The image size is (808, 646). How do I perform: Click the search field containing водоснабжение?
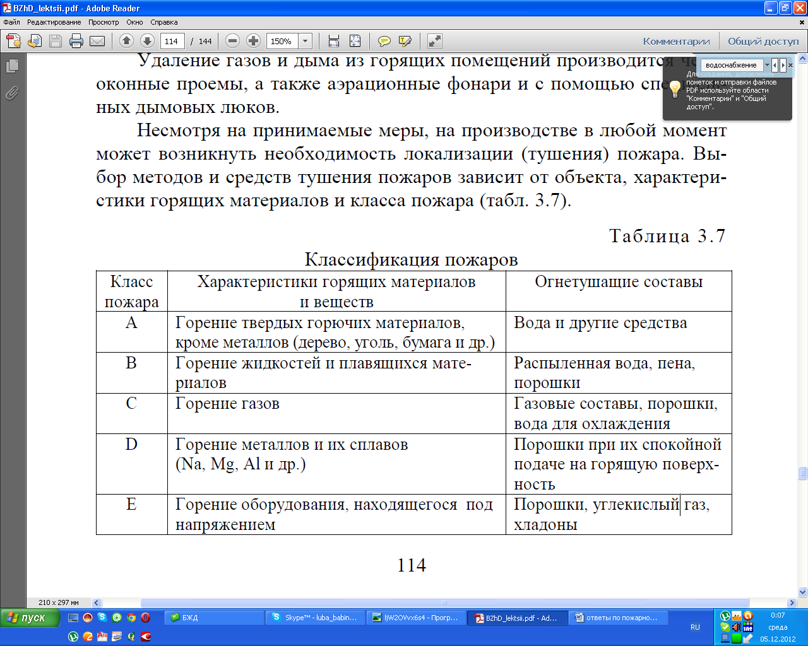click(732, 65)
